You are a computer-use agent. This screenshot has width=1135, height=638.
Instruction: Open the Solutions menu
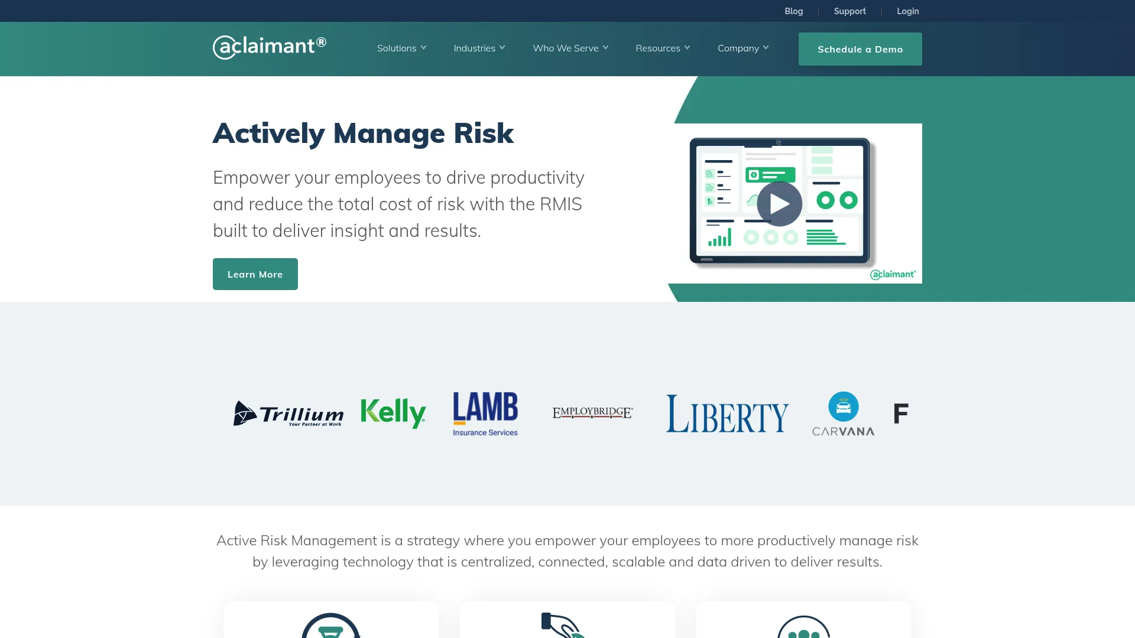coord(397,48)
